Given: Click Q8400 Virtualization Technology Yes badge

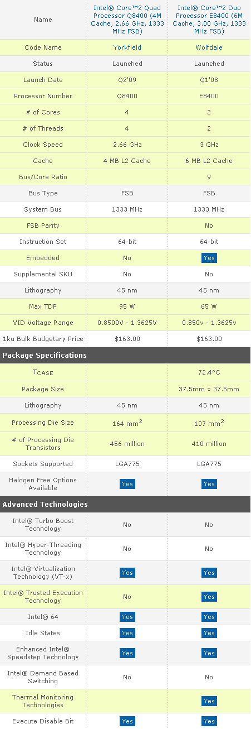Looking at the screenshot, I should 127,573.
